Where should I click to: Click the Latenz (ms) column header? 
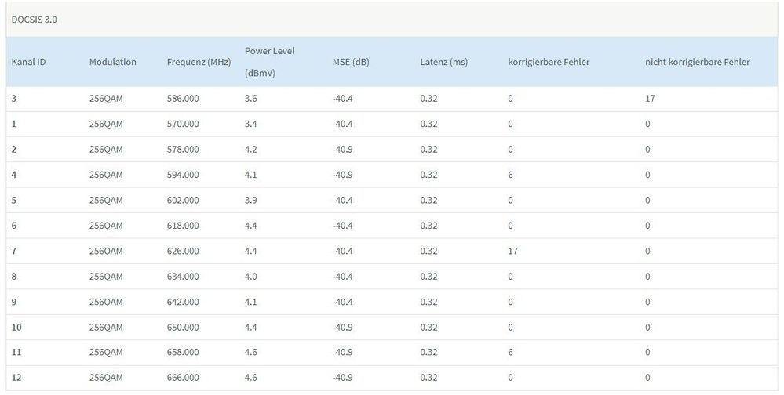point(443,62)
